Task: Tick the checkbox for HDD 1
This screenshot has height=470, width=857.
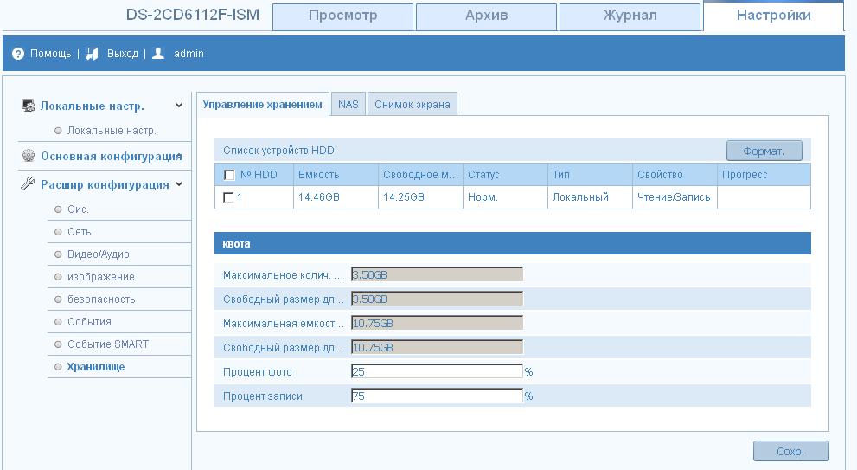Action: click(228, 197)
